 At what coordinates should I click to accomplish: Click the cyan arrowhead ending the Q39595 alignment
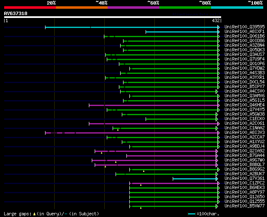click(x=219, y=27)
